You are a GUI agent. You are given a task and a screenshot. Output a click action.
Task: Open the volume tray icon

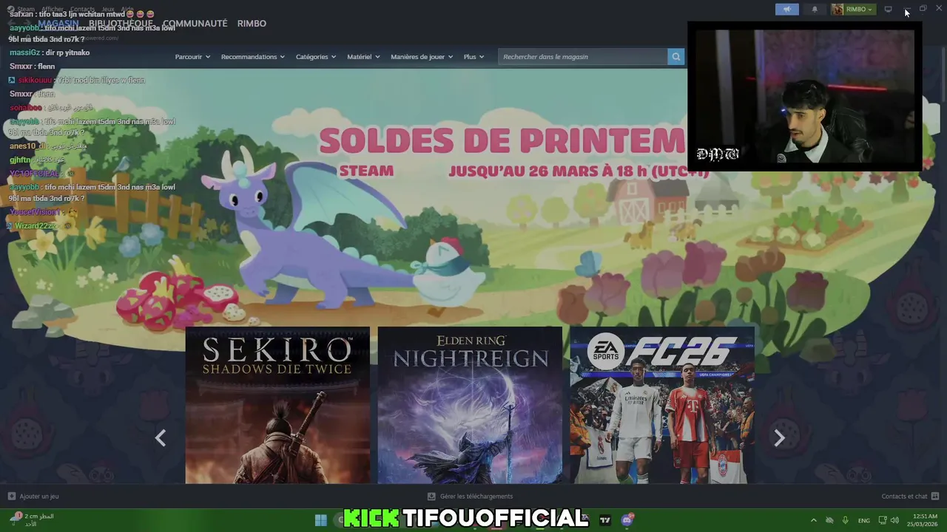pyautogui.click(x=894, y=520)
